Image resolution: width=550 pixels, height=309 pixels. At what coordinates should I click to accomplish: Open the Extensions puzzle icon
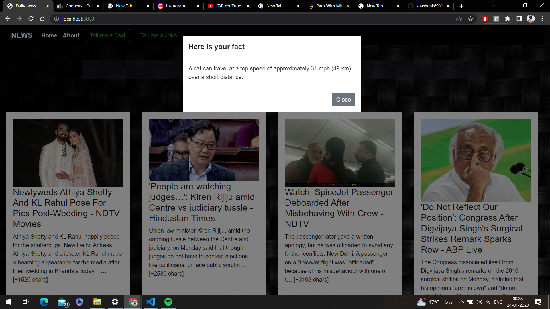508,19
